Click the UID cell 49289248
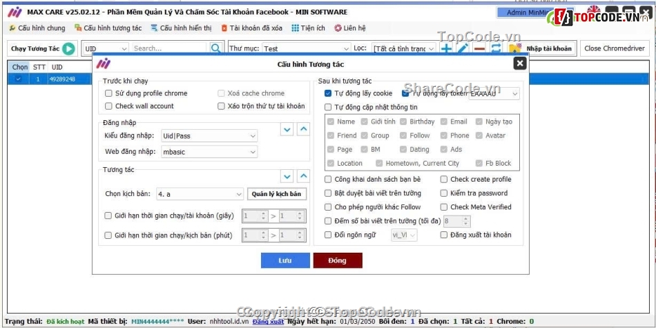The image size is (656, 328). 62,79
